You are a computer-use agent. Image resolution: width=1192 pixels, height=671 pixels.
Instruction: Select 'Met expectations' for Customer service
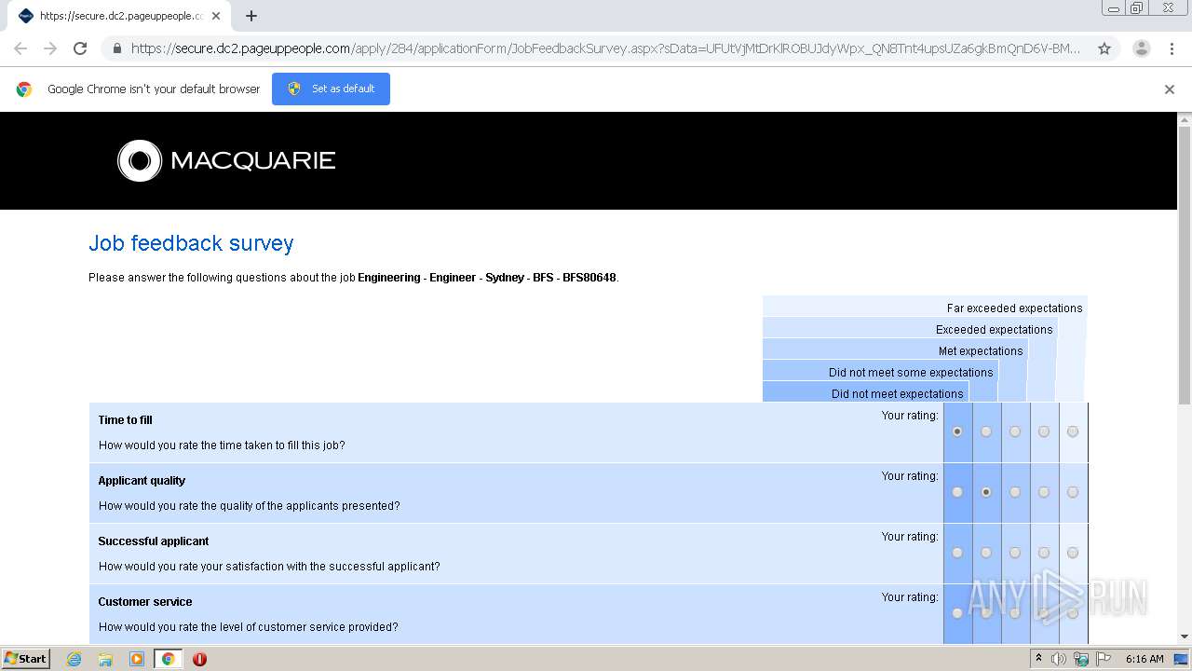click(x=1015, y=613)
